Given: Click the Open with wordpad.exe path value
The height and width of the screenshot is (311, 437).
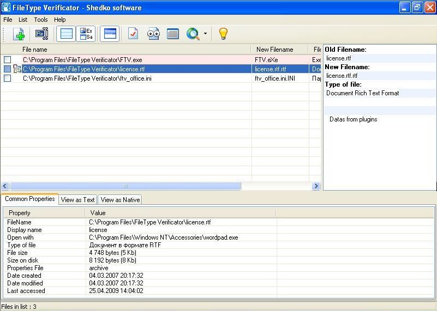Looking at the screenshot, I should click(164, 237).
